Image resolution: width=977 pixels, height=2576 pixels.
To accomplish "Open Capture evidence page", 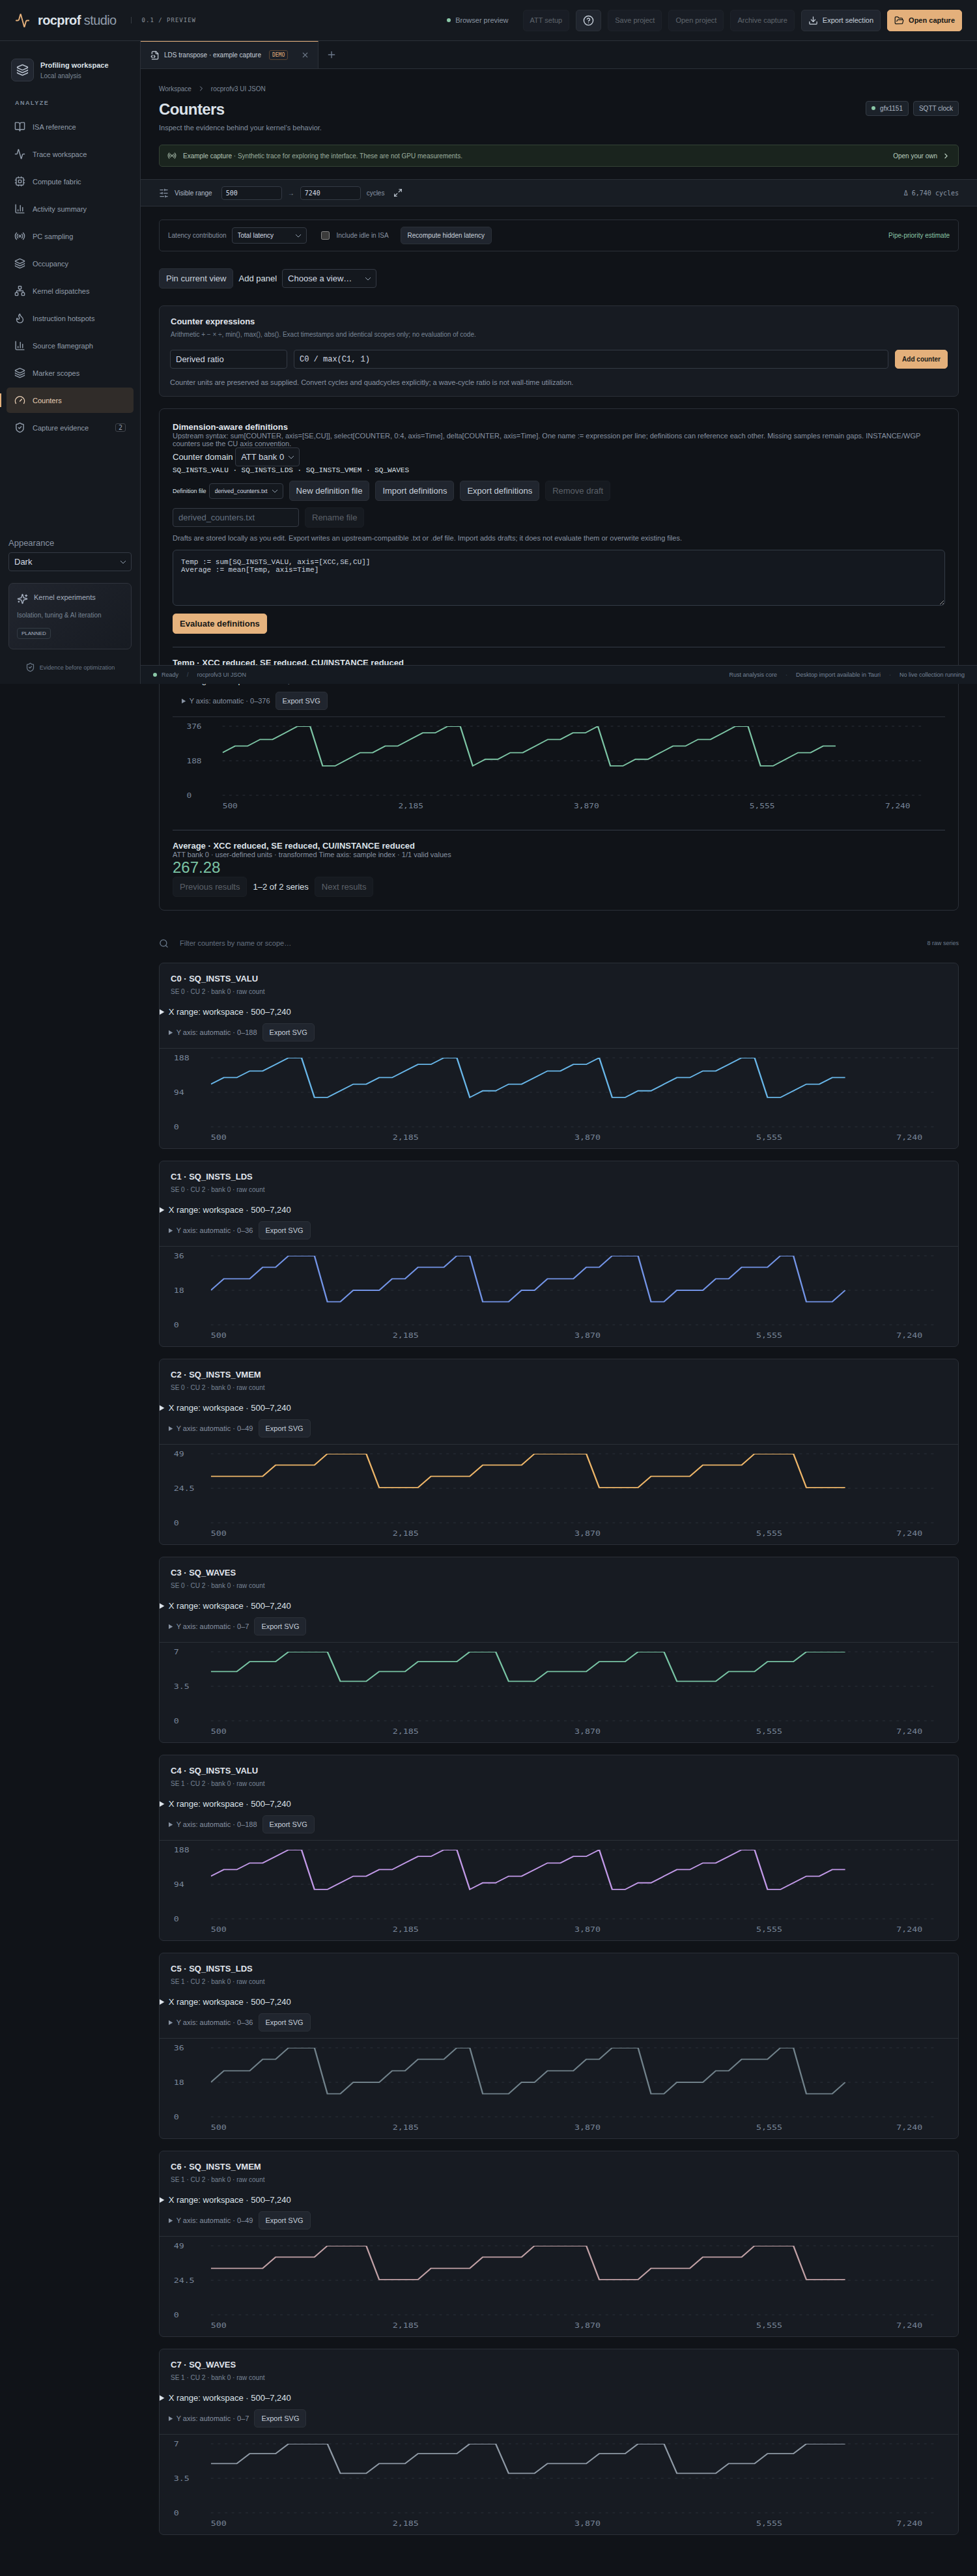I will (x=69, y=428).
